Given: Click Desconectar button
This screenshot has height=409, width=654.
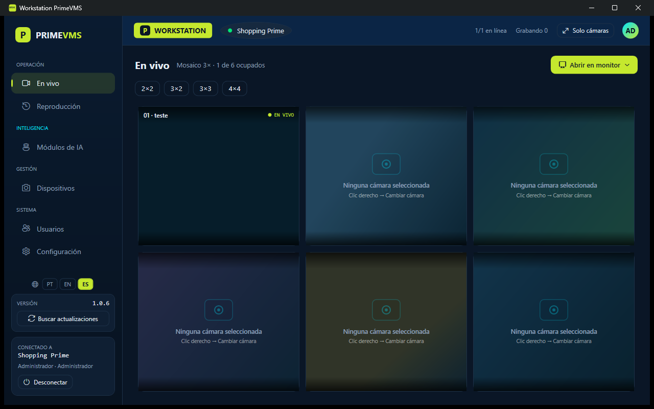Looking at the screenshot, I should pos(45,382).
